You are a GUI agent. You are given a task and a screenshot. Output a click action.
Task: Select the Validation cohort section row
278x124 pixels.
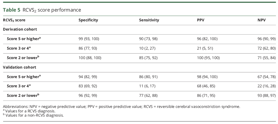pos(19,67)
